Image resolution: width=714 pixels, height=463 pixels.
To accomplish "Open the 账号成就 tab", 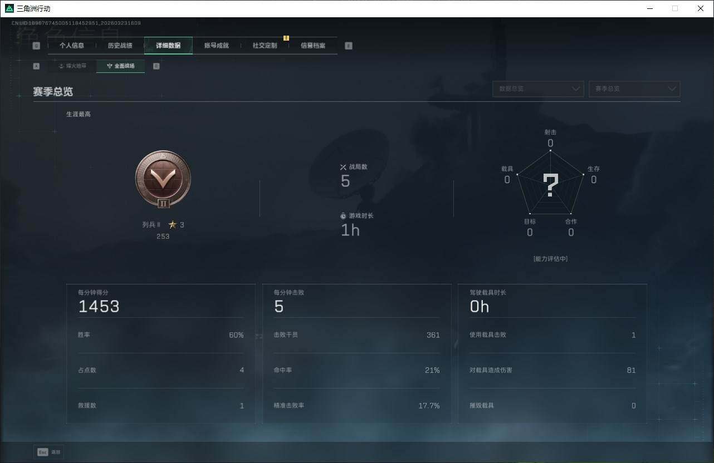I will [217, 46].
